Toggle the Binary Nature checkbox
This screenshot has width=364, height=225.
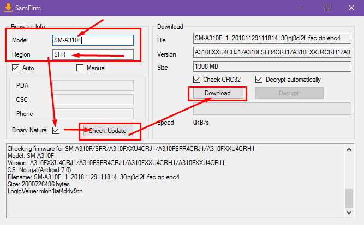(56, 130)
